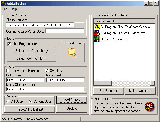Click the AddaButton title bar app icon

tap(4, 4)
